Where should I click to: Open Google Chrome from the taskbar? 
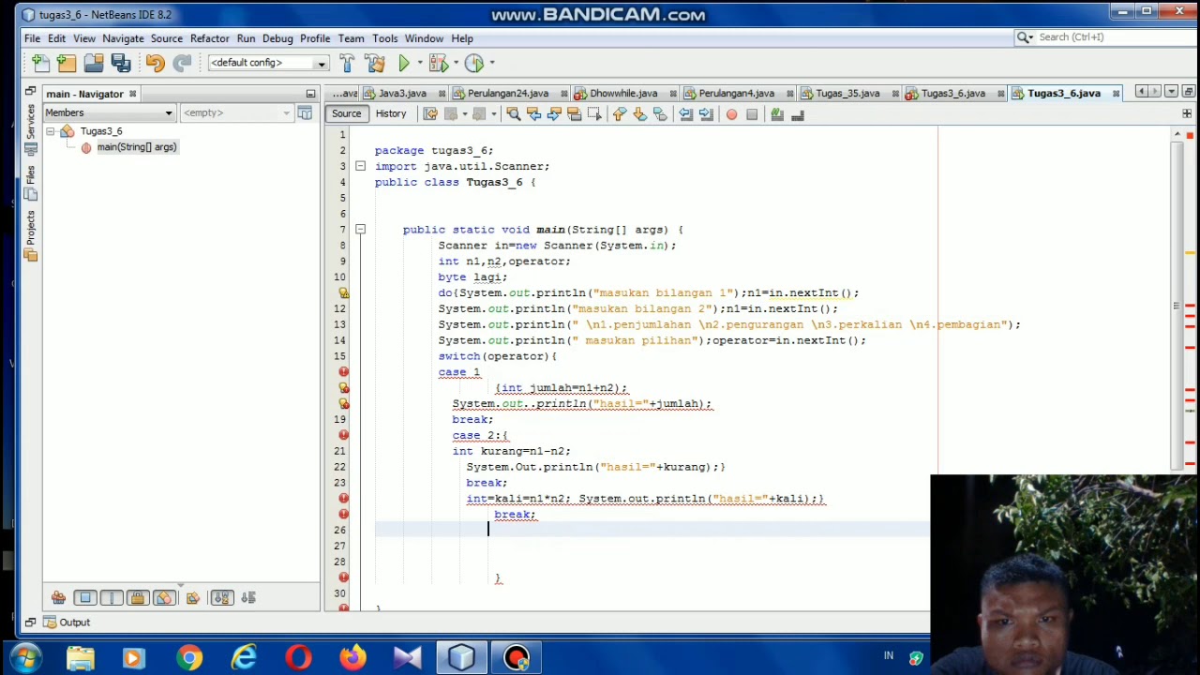[x=189, y=657]
